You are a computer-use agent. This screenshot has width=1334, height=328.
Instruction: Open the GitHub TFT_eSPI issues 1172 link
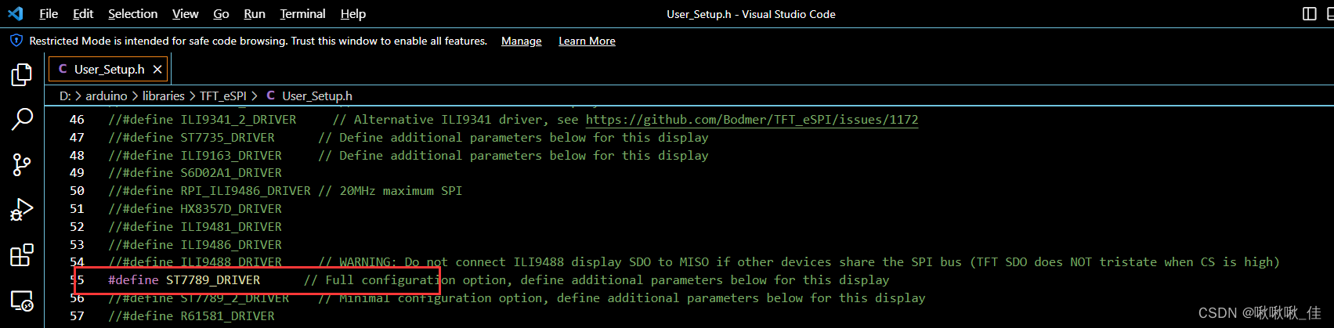(x=752, y=120)
